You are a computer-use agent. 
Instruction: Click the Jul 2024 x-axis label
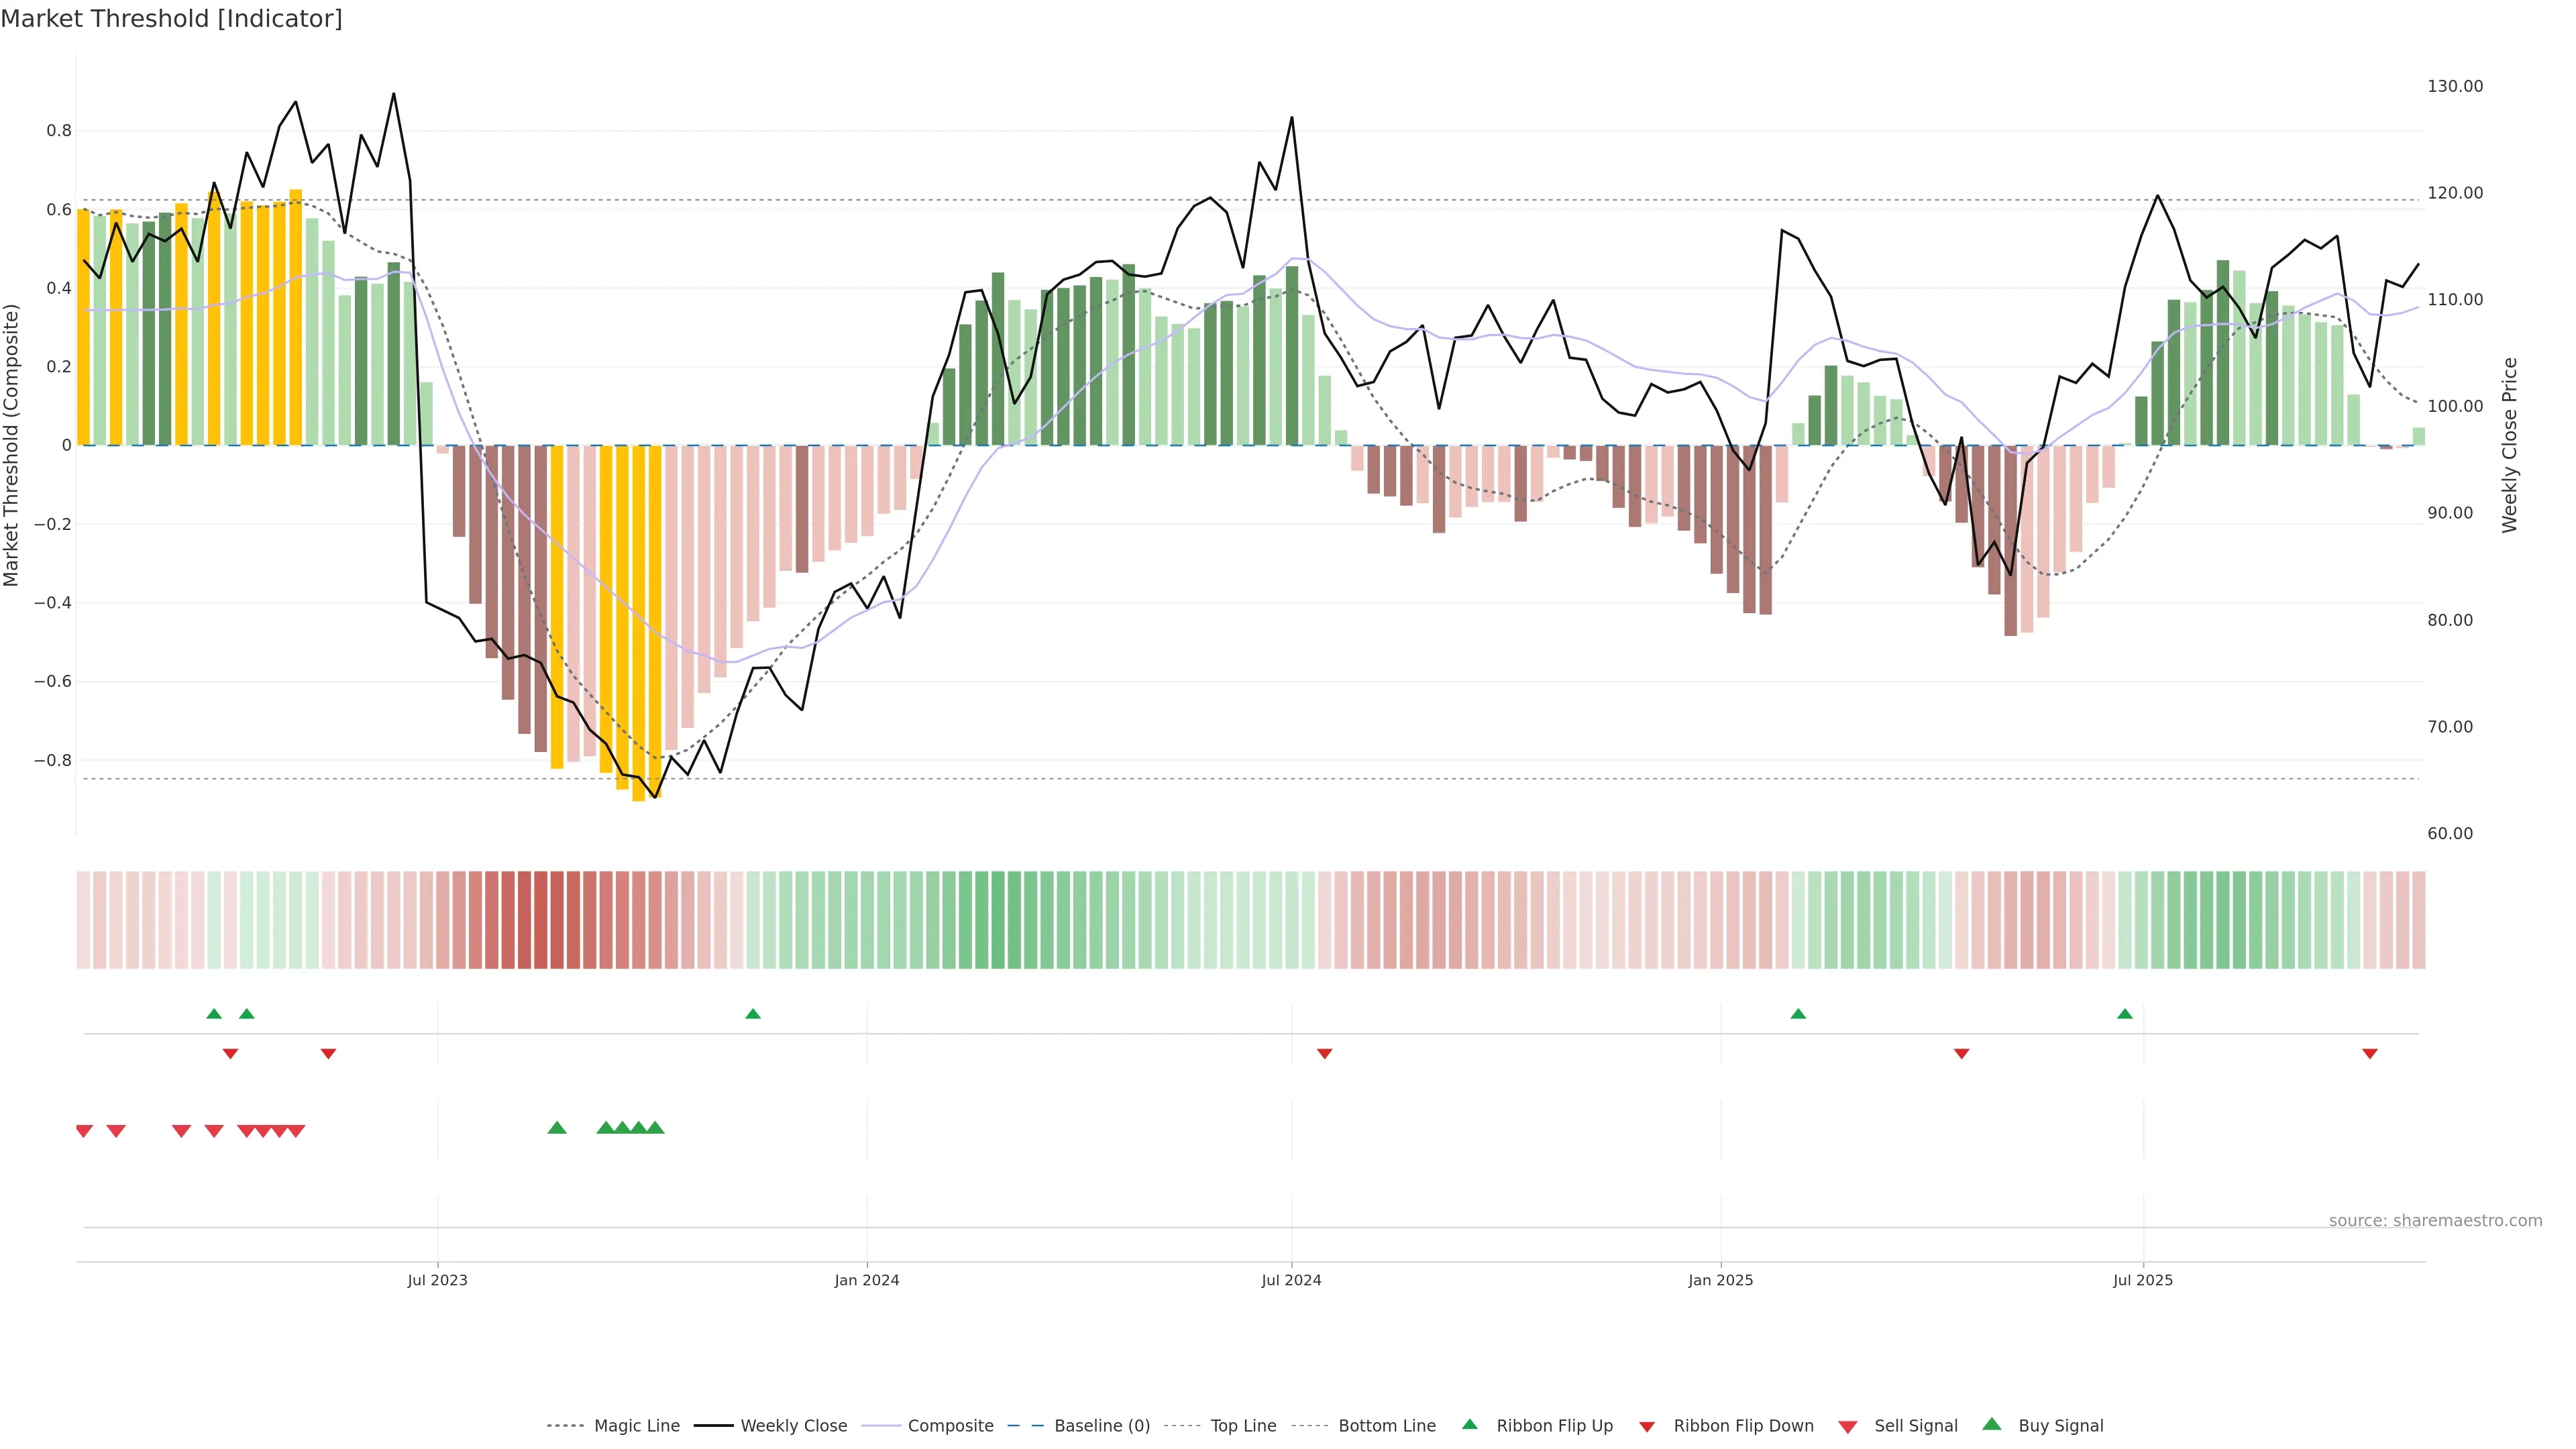(1291, 1280)
